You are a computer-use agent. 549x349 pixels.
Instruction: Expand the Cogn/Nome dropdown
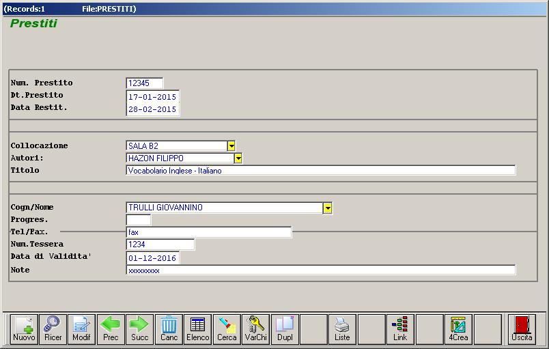click(327, 208)
